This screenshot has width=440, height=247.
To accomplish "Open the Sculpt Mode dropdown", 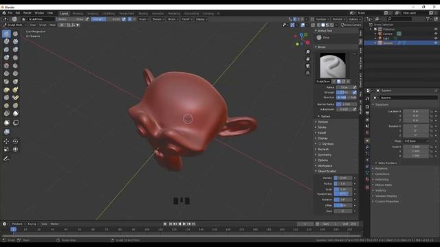I will point(14,25).
